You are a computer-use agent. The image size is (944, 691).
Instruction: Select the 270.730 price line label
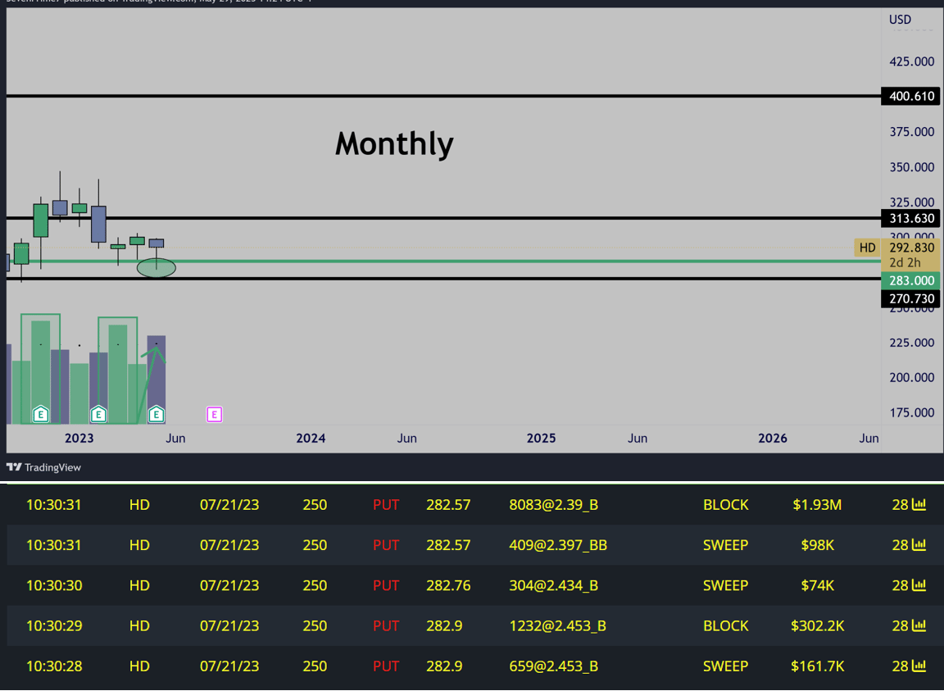coord(911,299)
